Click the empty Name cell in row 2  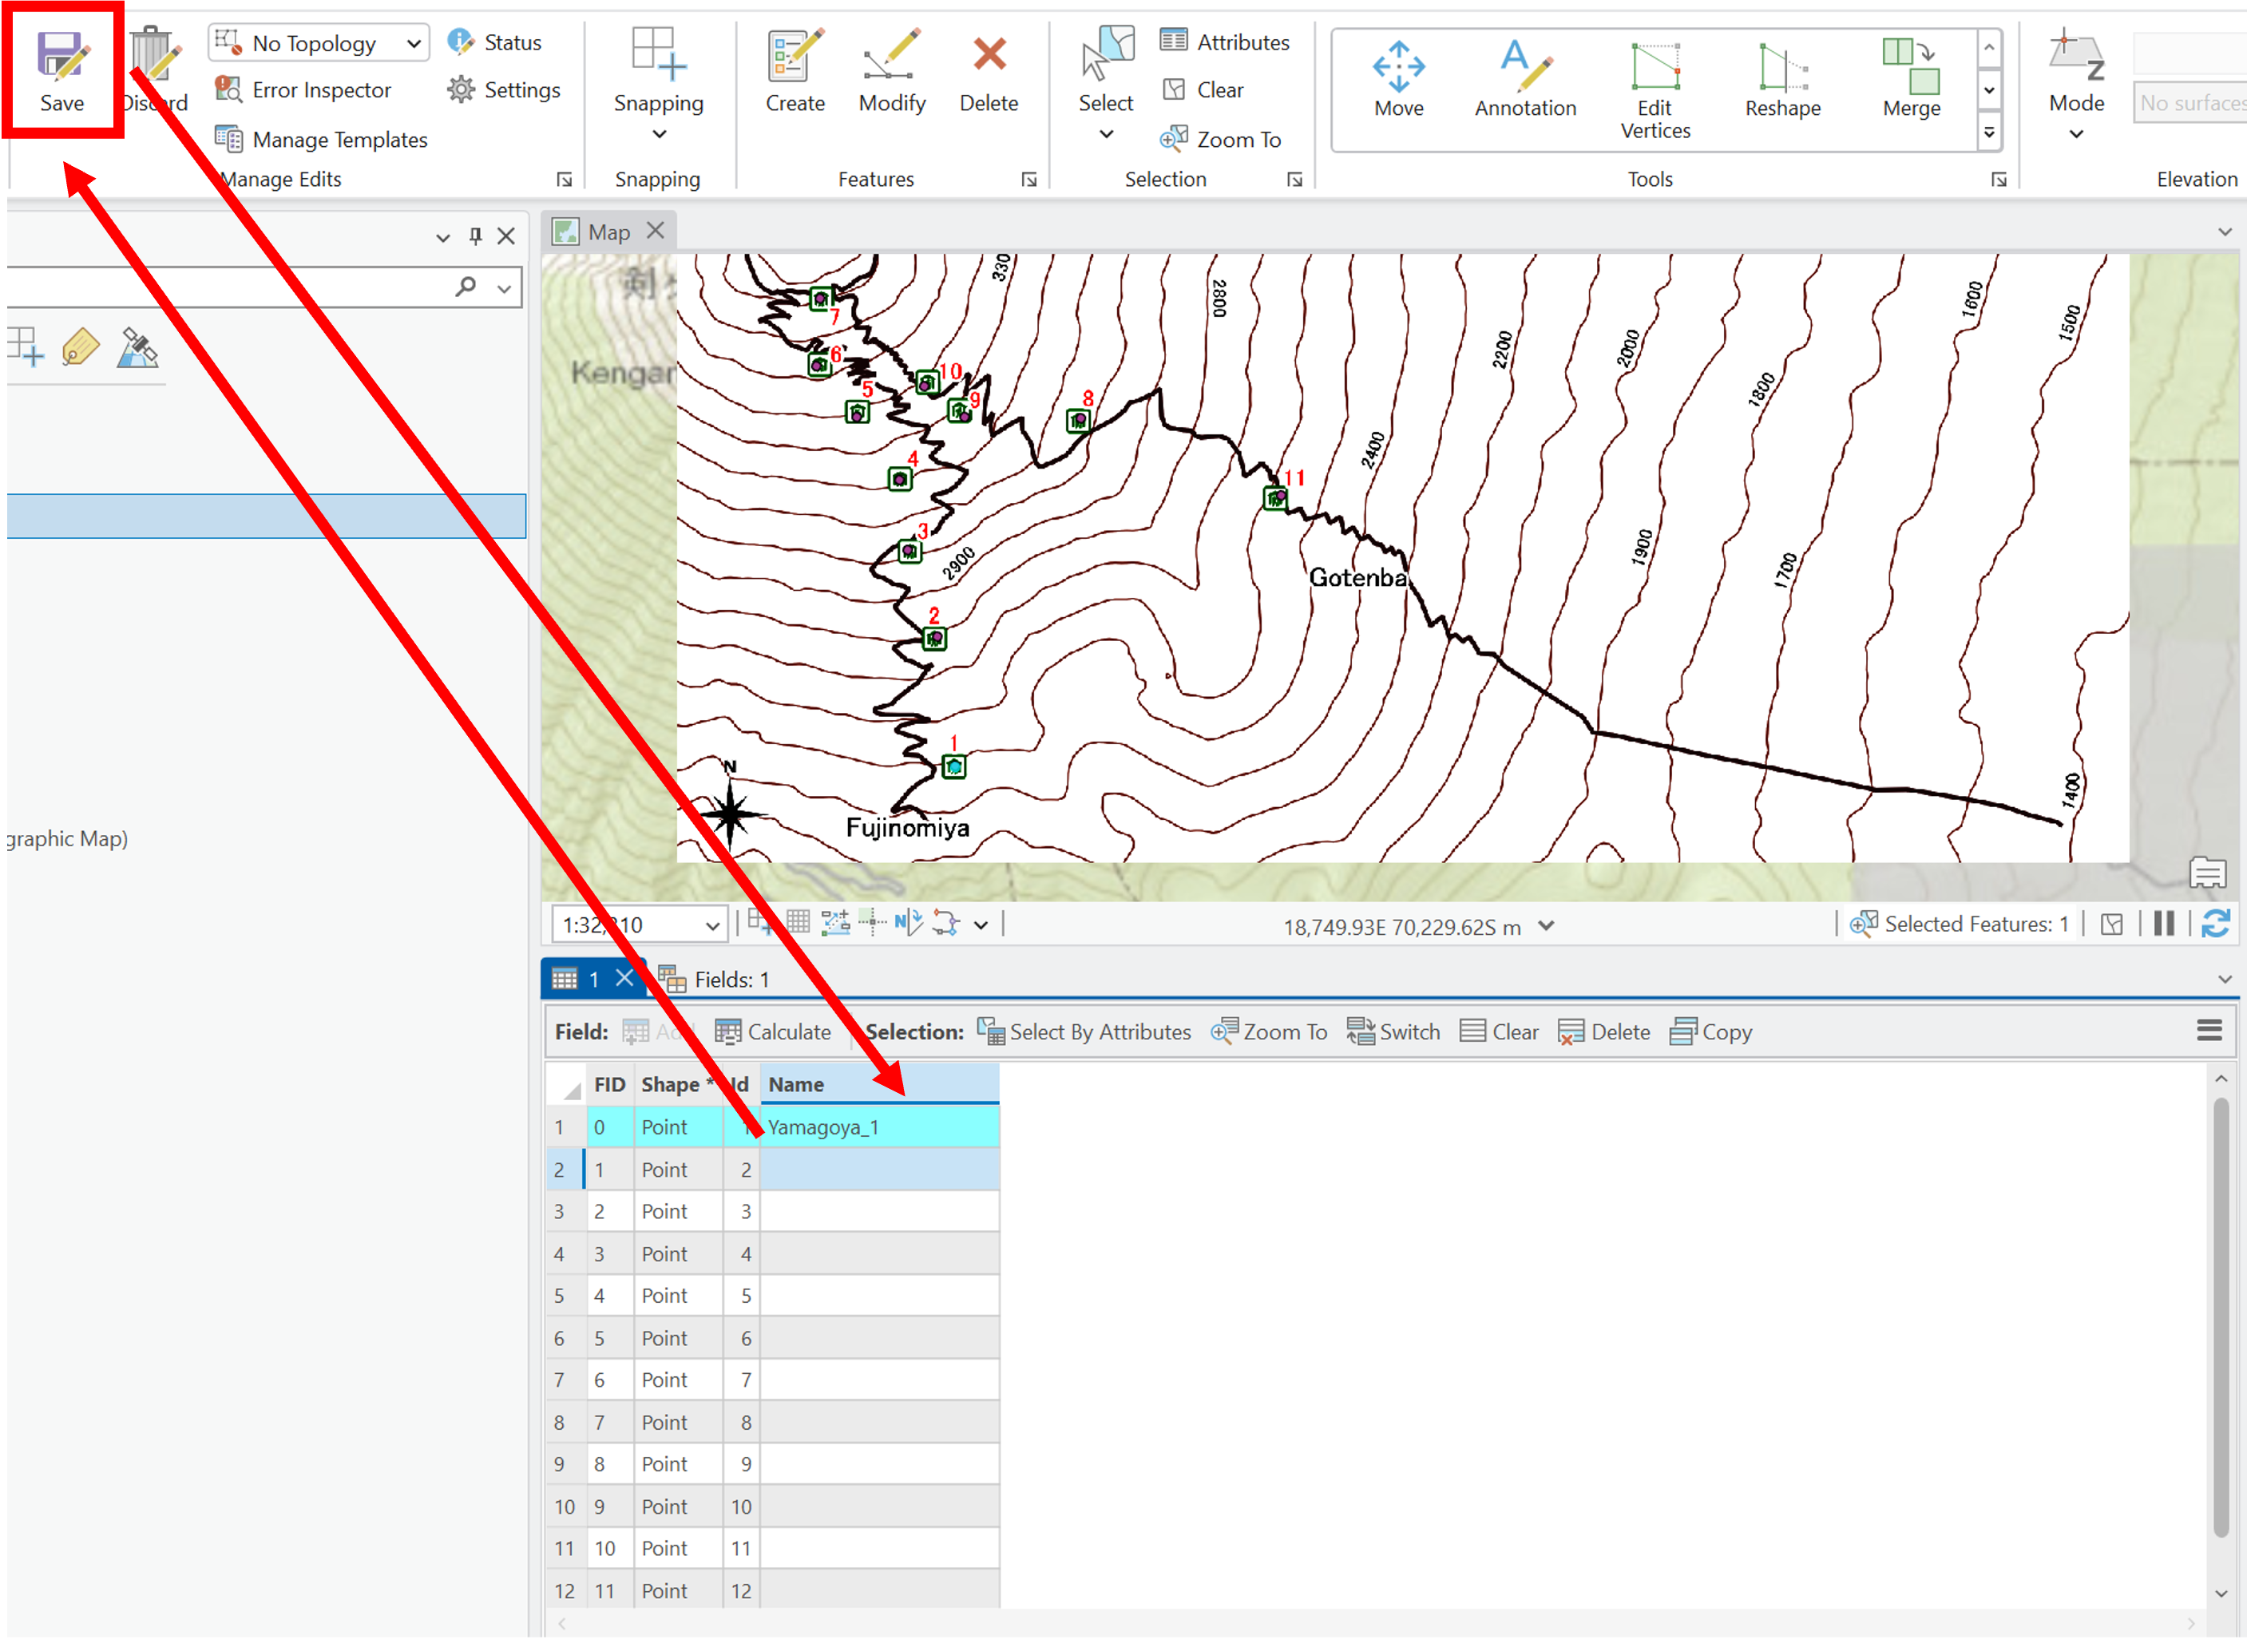coord(879,1170)
